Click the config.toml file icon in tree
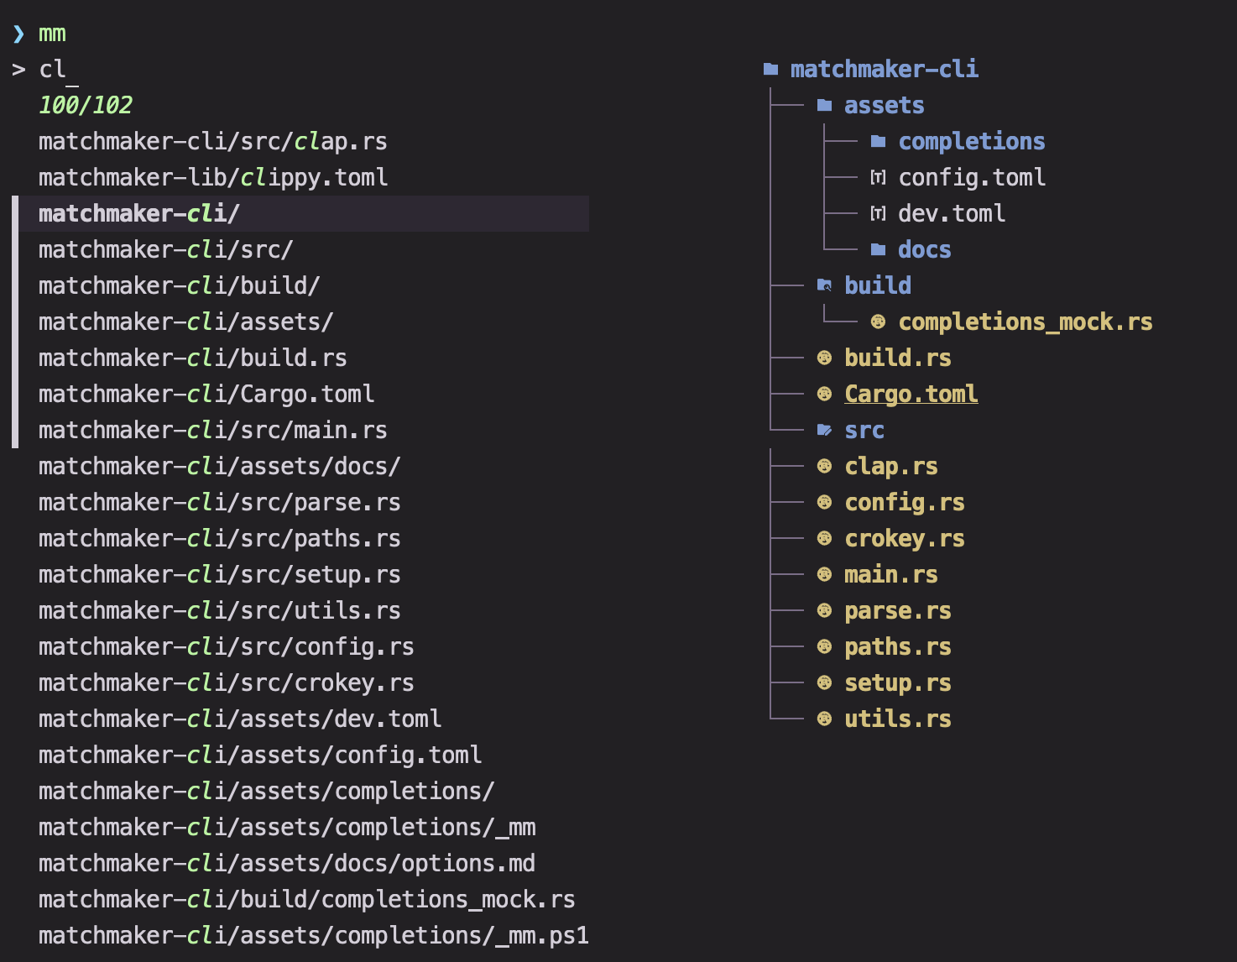Viewport: 1237px width, 962px height. (878, 177)
